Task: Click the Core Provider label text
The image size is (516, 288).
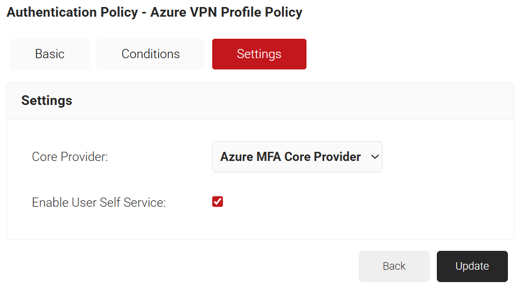Action: 70,157
